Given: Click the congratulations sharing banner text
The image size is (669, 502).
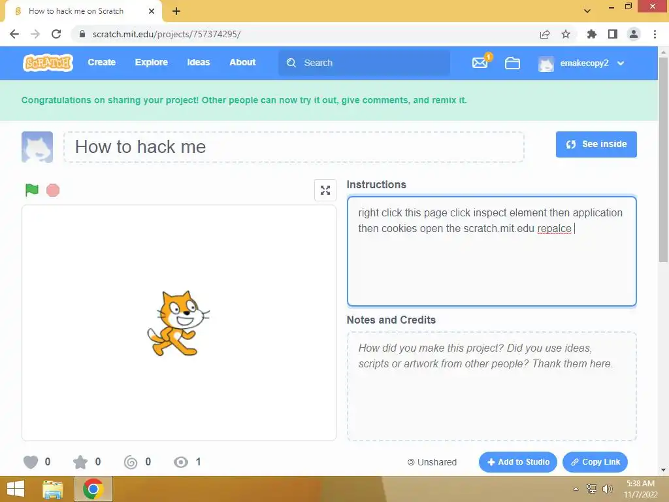Looking at the screenshot, I should coord(244,100).
